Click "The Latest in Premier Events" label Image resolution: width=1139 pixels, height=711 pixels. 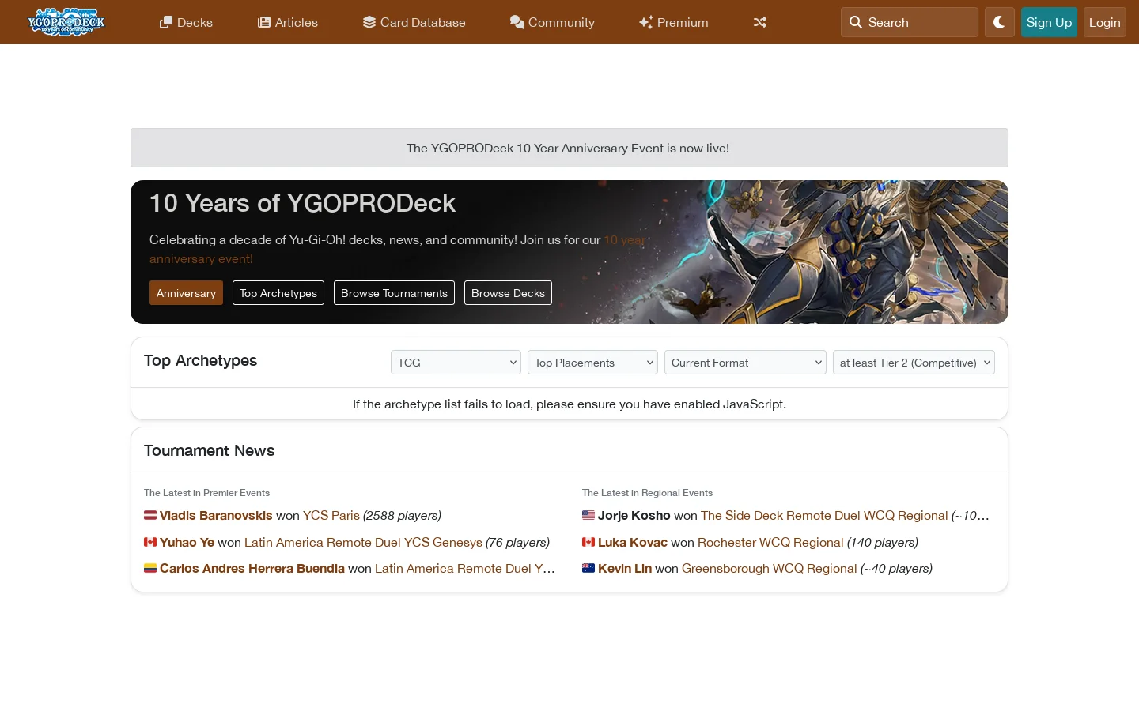click(x=207, y=493)
